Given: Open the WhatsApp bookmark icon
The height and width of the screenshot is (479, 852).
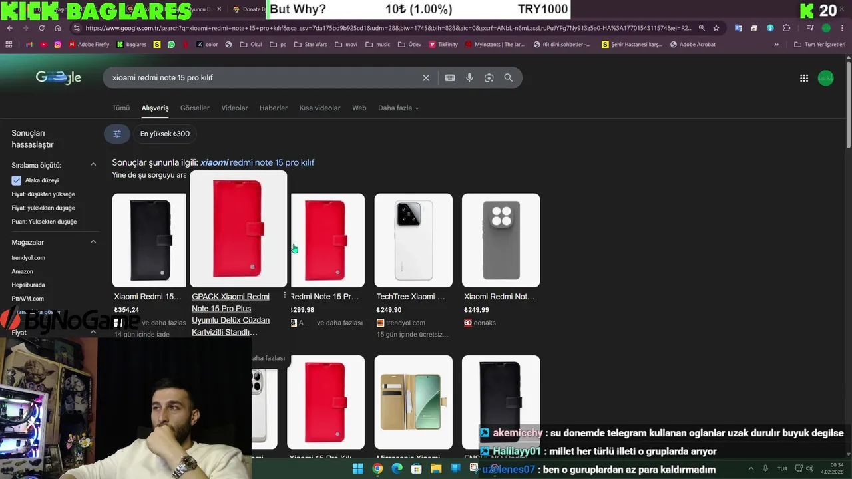Looking at the screenshot, I should click(172, 45).
